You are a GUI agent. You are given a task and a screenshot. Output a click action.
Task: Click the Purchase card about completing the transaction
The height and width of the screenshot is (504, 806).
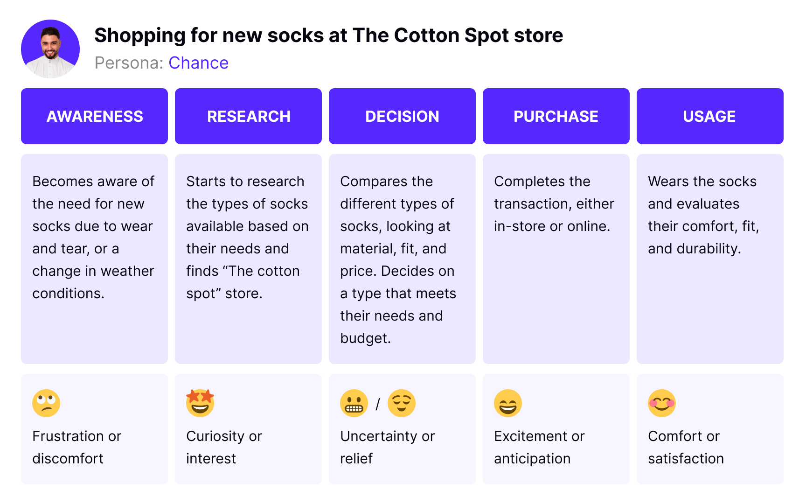(556, 259)
